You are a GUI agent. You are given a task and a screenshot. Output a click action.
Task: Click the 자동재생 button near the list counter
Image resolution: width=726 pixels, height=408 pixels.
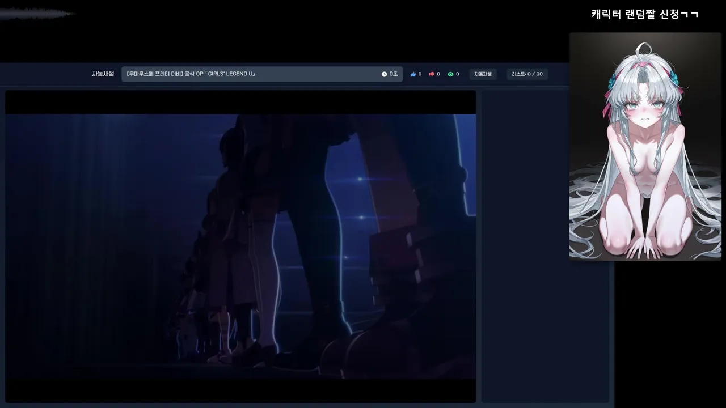click(483, 74)
